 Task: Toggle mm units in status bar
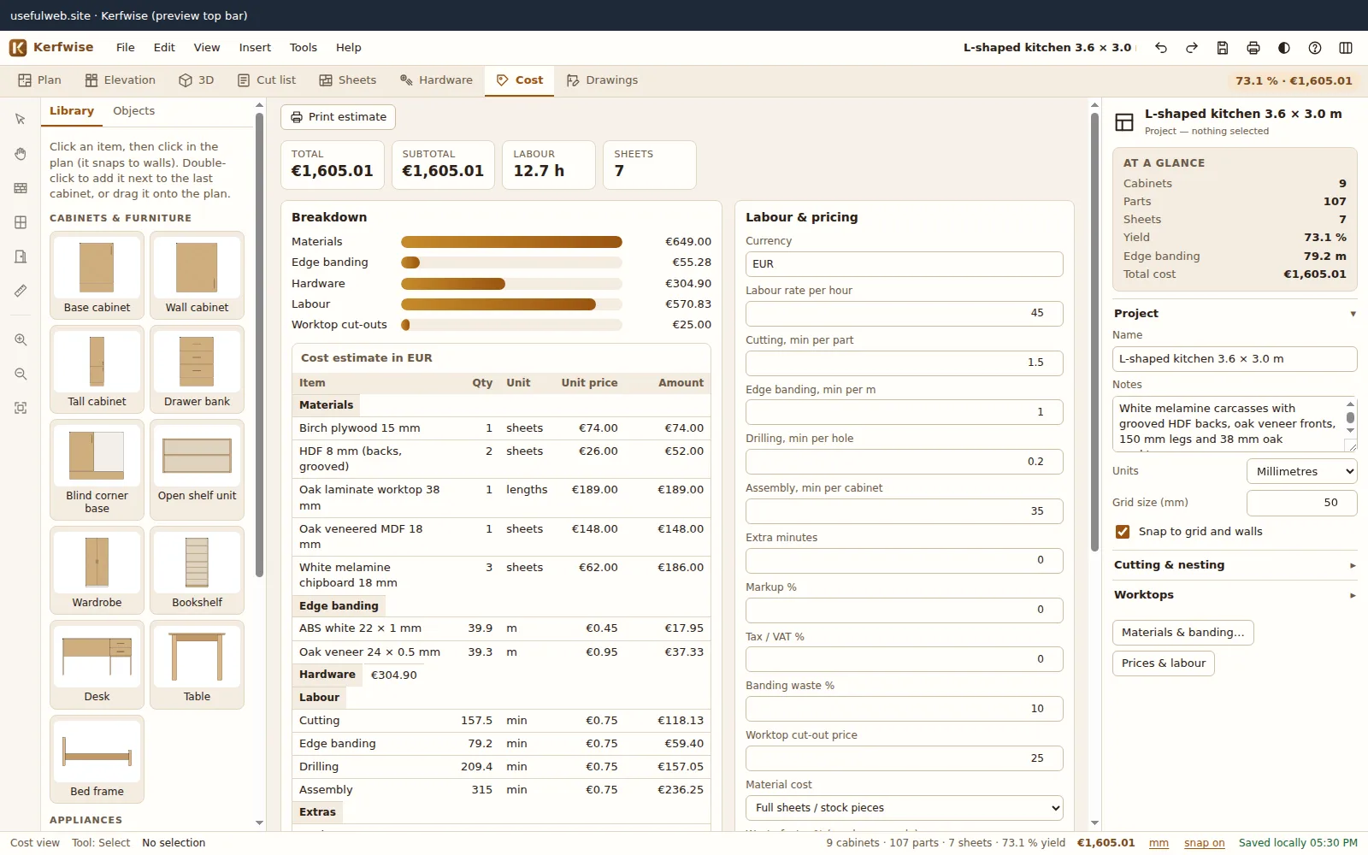(x=1159, y=843)
